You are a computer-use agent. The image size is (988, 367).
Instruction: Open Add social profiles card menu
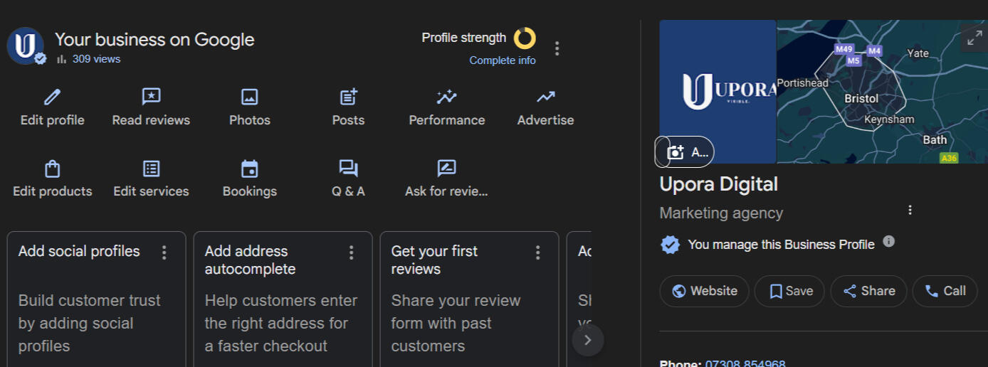[164, 252]
